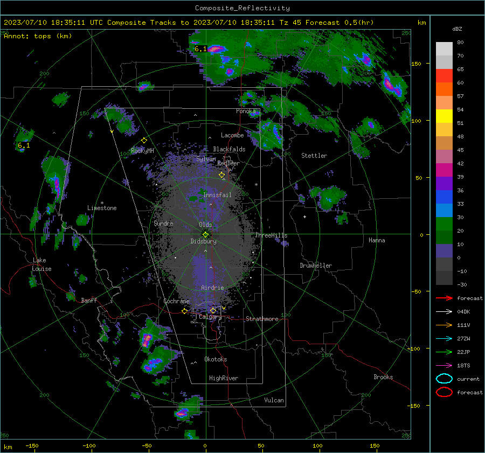Click the 'dBZ' legend heading

pos(457,29)
